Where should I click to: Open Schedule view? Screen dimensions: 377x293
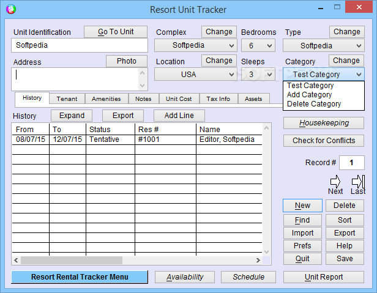[x=248, y=277]
